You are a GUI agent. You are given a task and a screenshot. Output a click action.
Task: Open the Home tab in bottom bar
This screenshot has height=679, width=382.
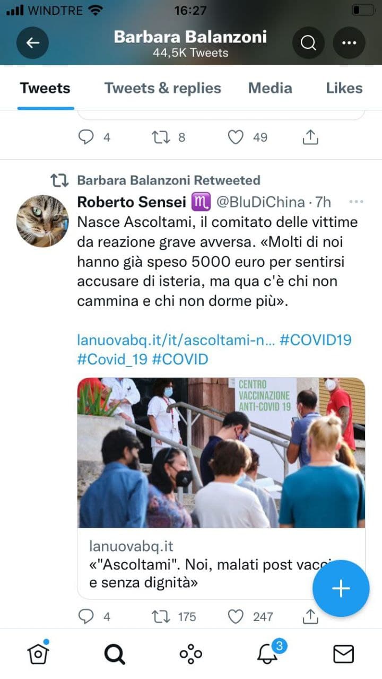click(38, 654)
